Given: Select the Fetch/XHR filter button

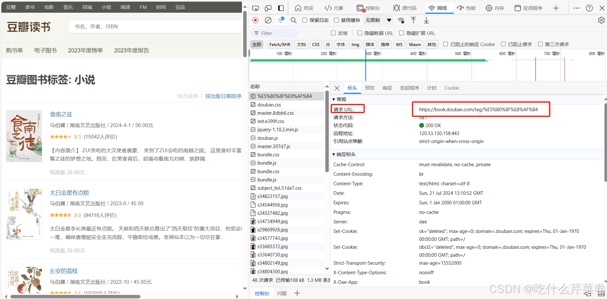Looking at the screenshot, I should coord(280,44).
